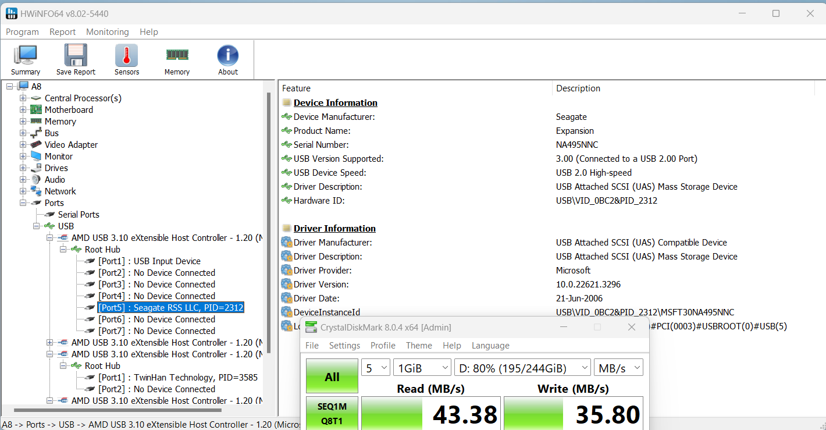Collapse the Ports tree node
This screenshot has height=430, width=826.
pyautogui.click(x=23, y=203)
